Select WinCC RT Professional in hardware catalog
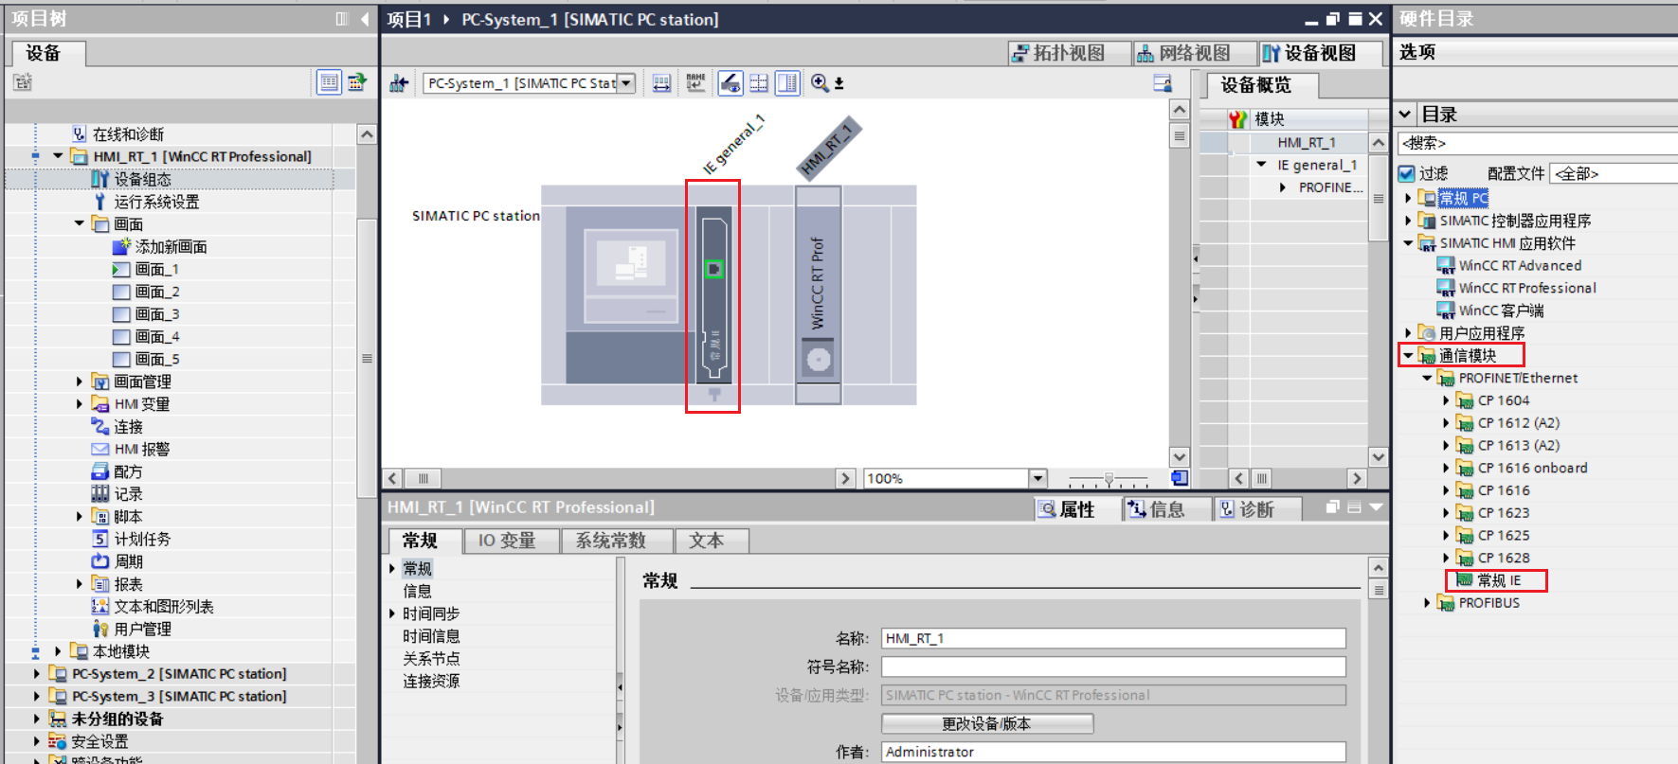Viewport: 1678px width, 764px height. click(x=1527, y=288)
